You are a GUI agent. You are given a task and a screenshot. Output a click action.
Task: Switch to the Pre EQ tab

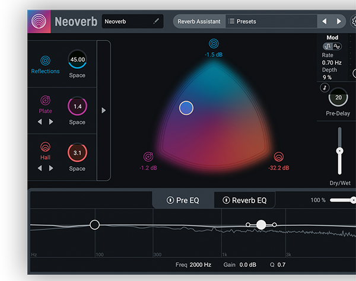coord(183,200)
